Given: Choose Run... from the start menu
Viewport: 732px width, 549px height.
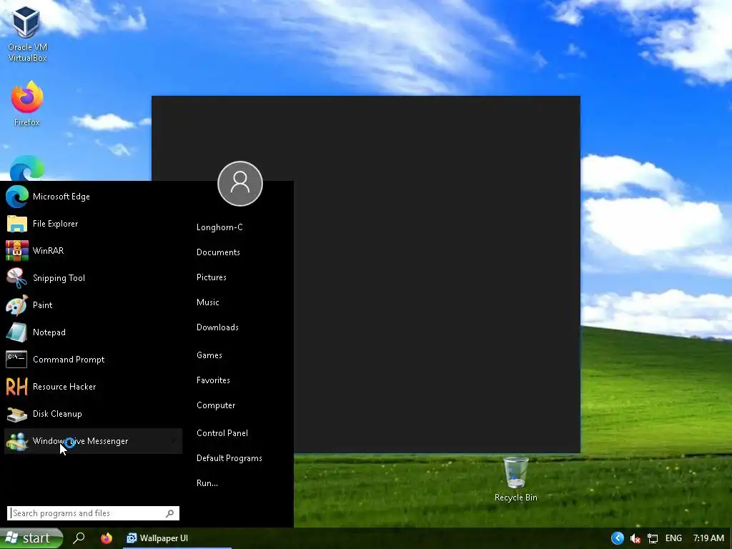Looking at the screenshot, I should click(x=207, y=483).
